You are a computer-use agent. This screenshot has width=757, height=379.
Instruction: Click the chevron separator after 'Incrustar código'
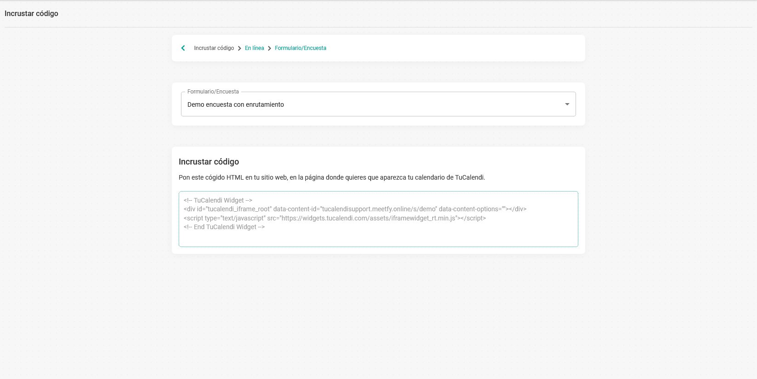pos(239,48)
